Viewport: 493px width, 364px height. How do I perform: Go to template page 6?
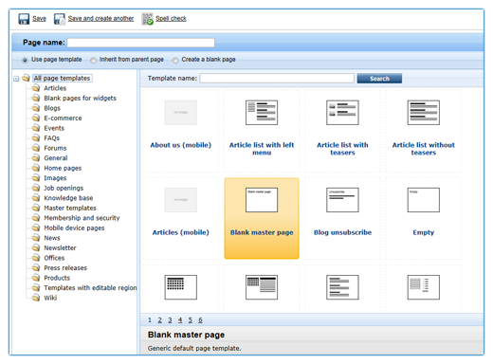coord(200,320)
